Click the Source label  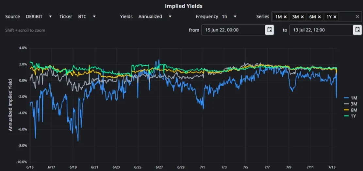[12, 17]
